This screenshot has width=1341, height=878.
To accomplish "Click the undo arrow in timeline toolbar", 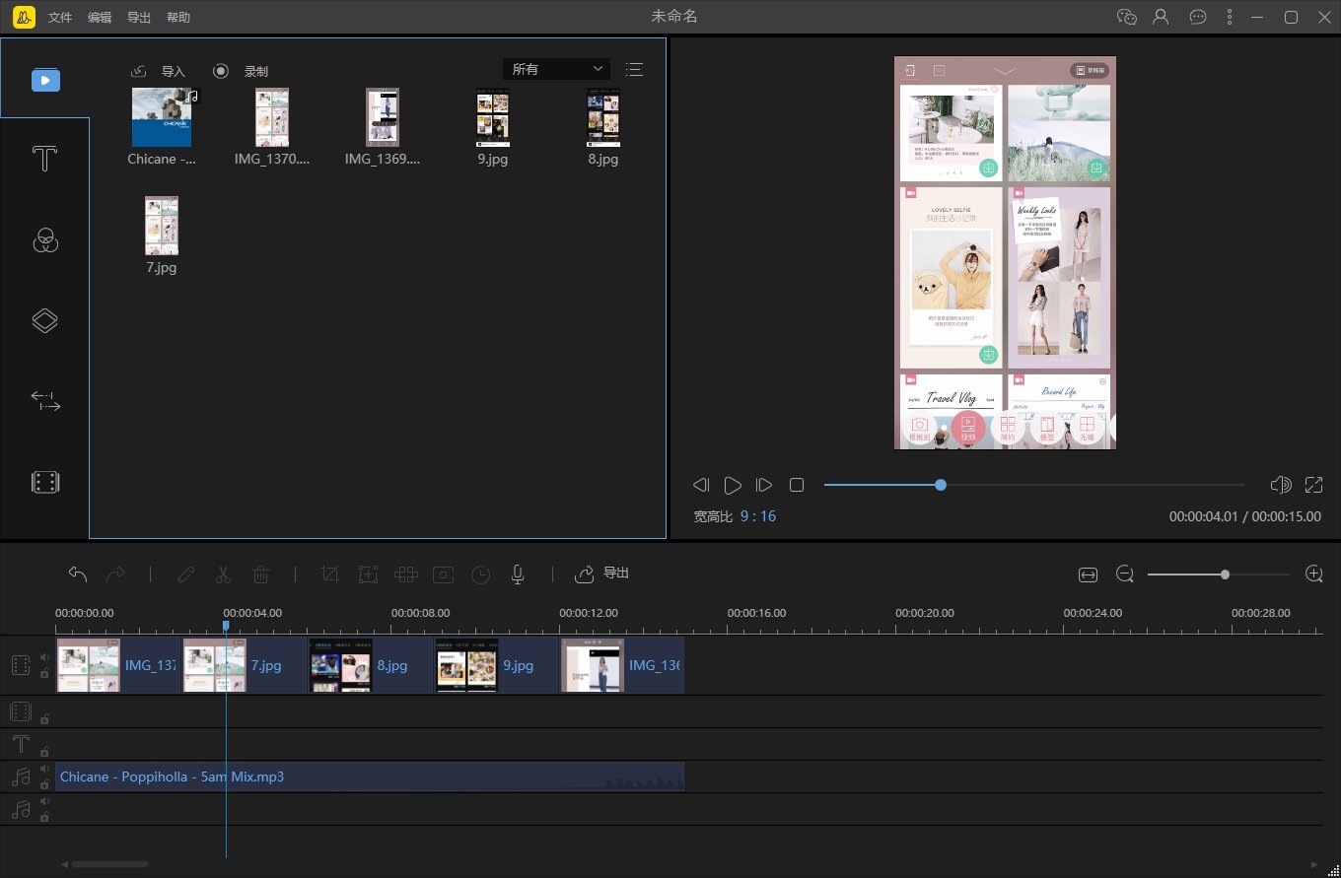I will tap(78, 574).
